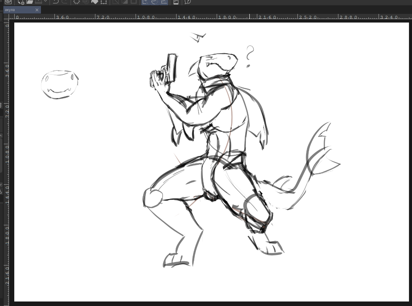Undo the last stroke
Image resolution: width=412 pixels, height=306 pixels.
pos(56,2)
